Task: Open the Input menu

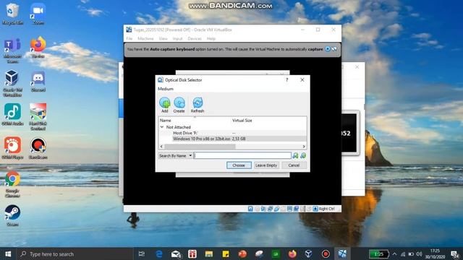Action: coord(177,38)
